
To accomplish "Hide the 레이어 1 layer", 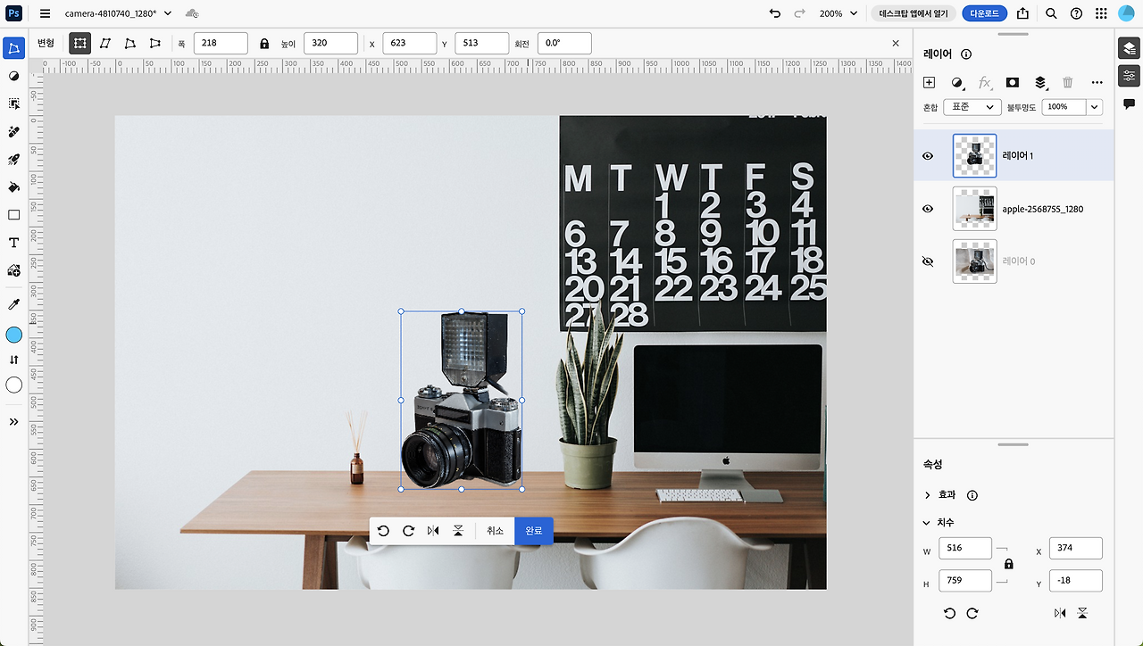I will point(928,156).
